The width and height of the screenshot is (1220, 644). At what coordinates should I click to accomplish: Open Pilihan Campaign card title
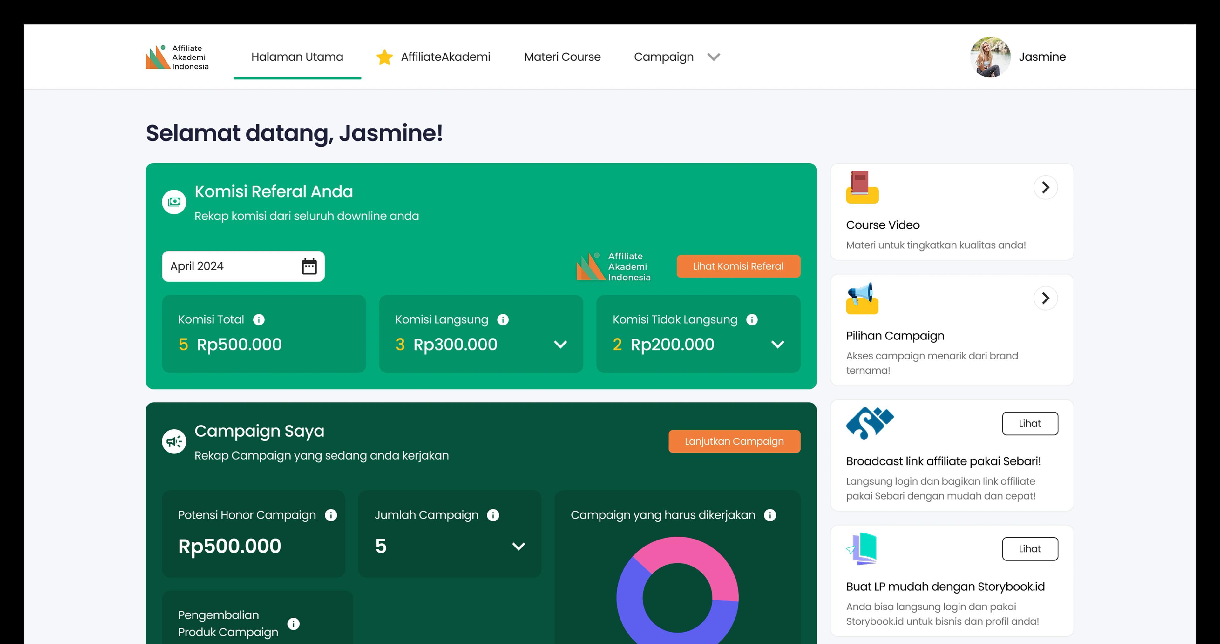point(895,336)
